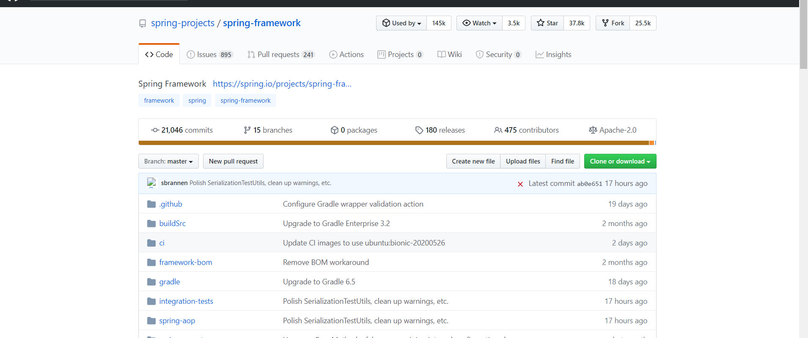Click the framework-bom folder icon

click(151, 262)
